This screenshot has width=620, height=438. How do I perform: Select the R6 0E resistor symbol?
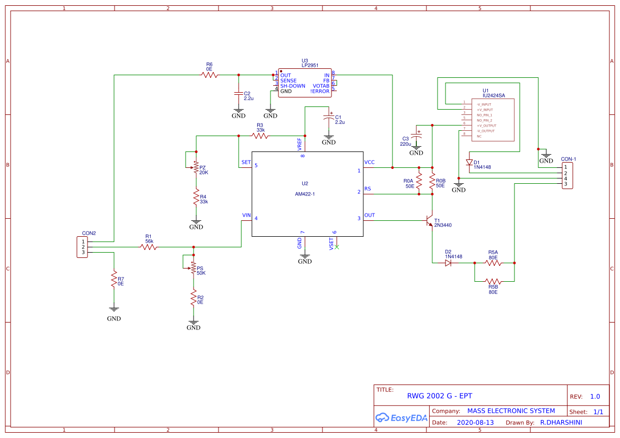click(209, 75)
